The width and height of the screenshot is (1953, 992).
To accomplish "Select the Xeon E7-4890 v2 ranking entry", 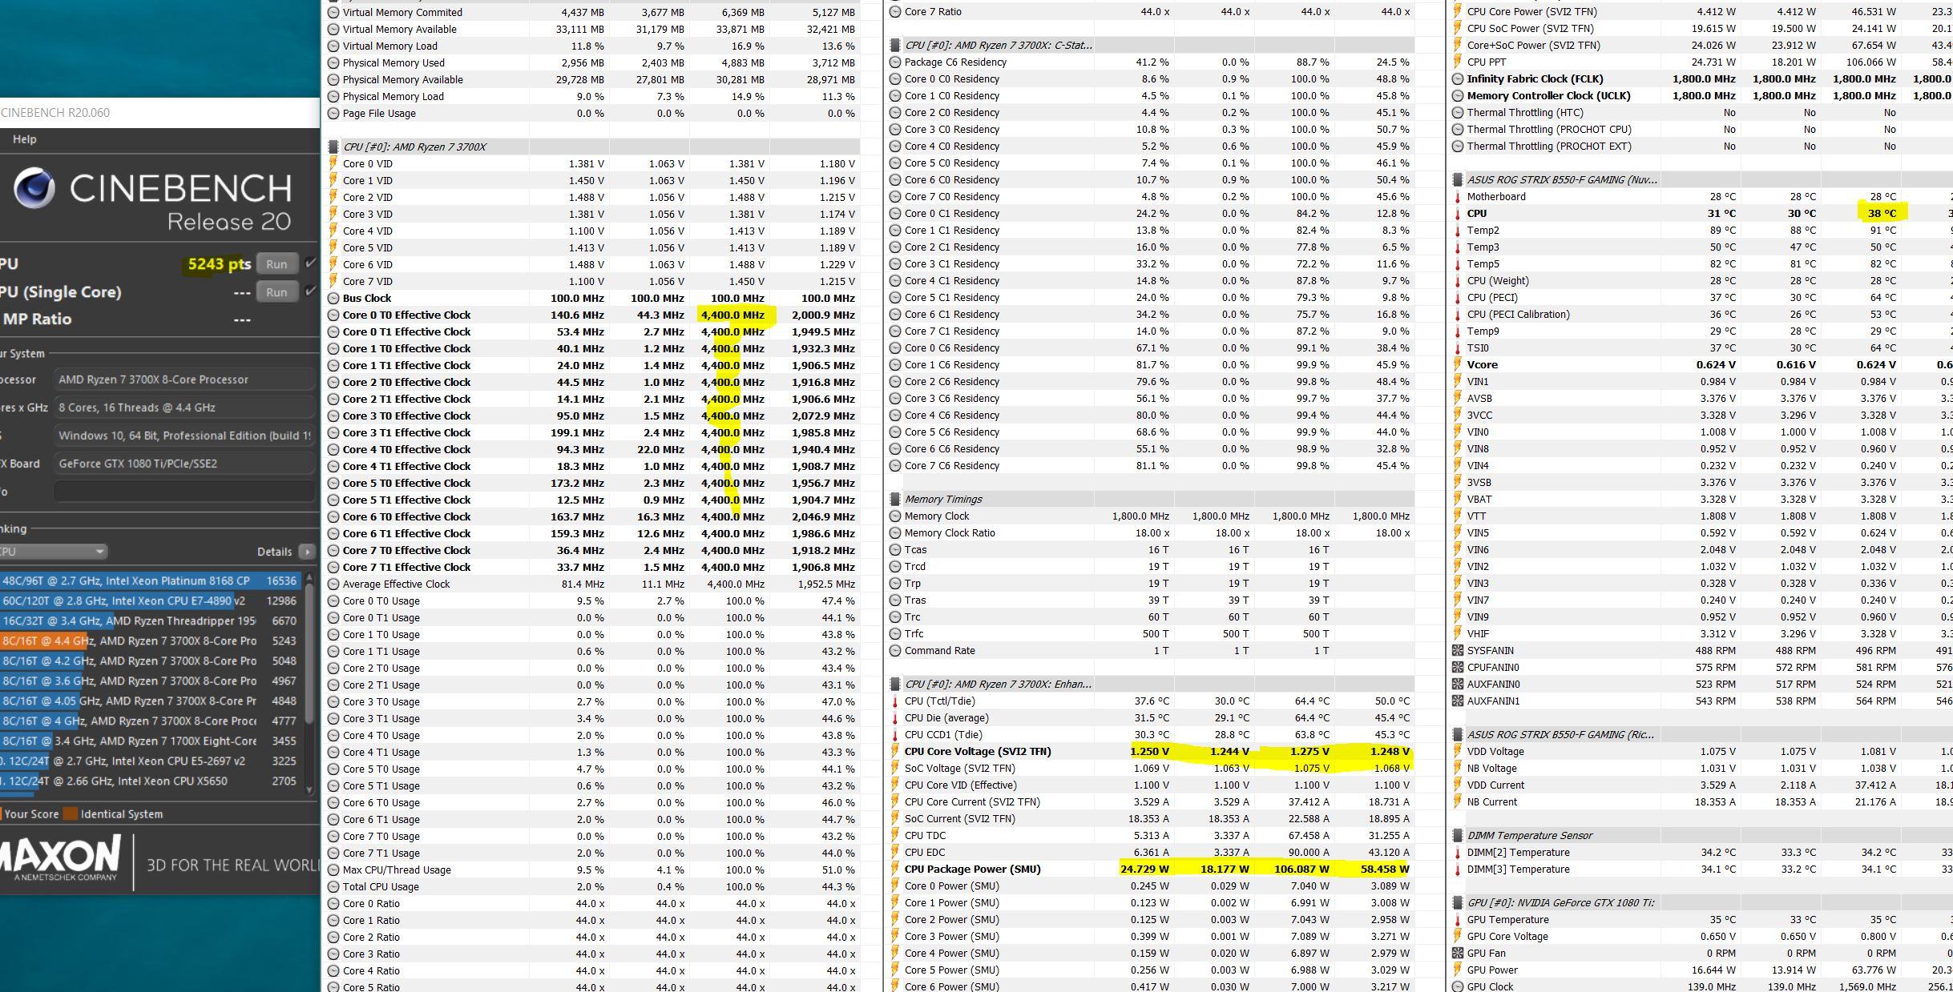I will point(151,601).
